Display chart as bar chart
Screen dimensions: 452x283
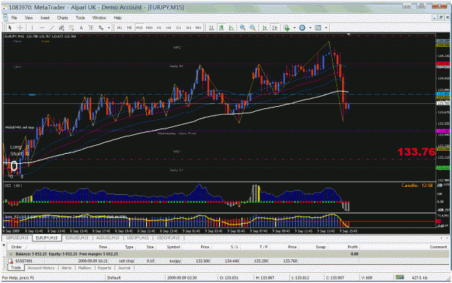click(212, 27)
